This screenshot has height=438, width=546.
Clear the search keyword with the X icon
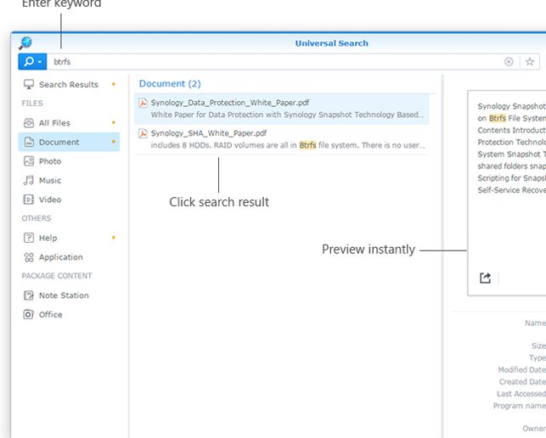[509, 62]
